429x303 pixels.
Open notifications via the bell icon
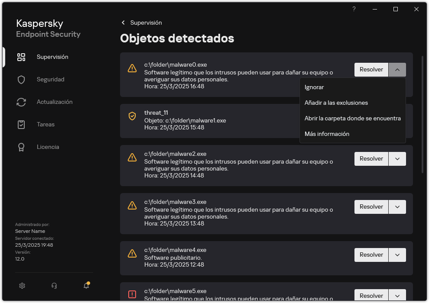(x=86, y=286)
